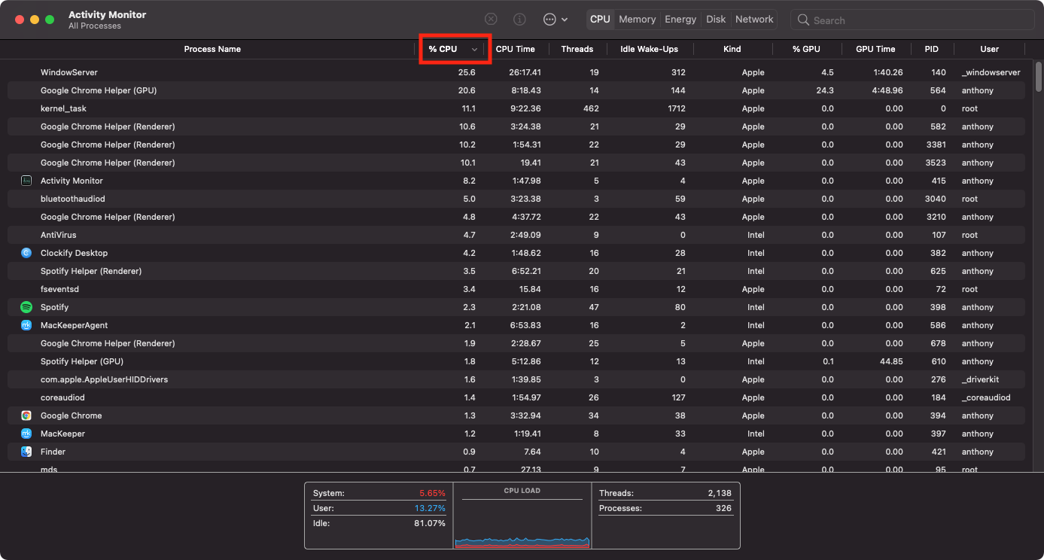The image size is (1044, 560).
Task: Open the ellipsis more-actions menu
Action: coord(555,20)
